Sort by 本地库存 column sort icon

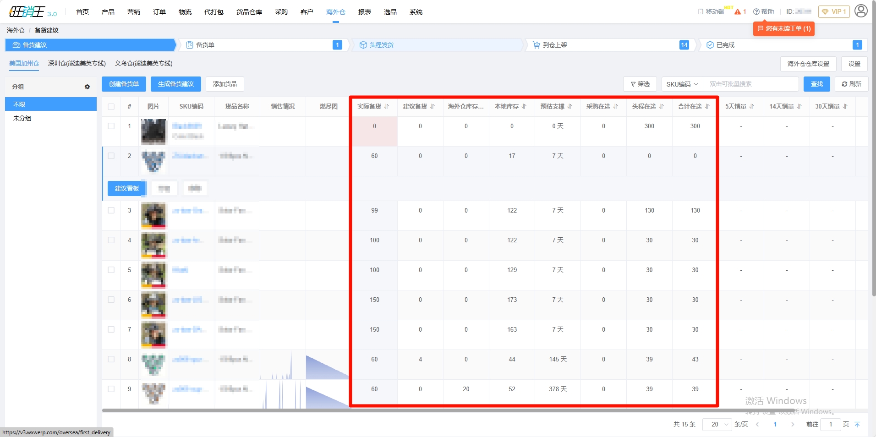pos(524,106)
